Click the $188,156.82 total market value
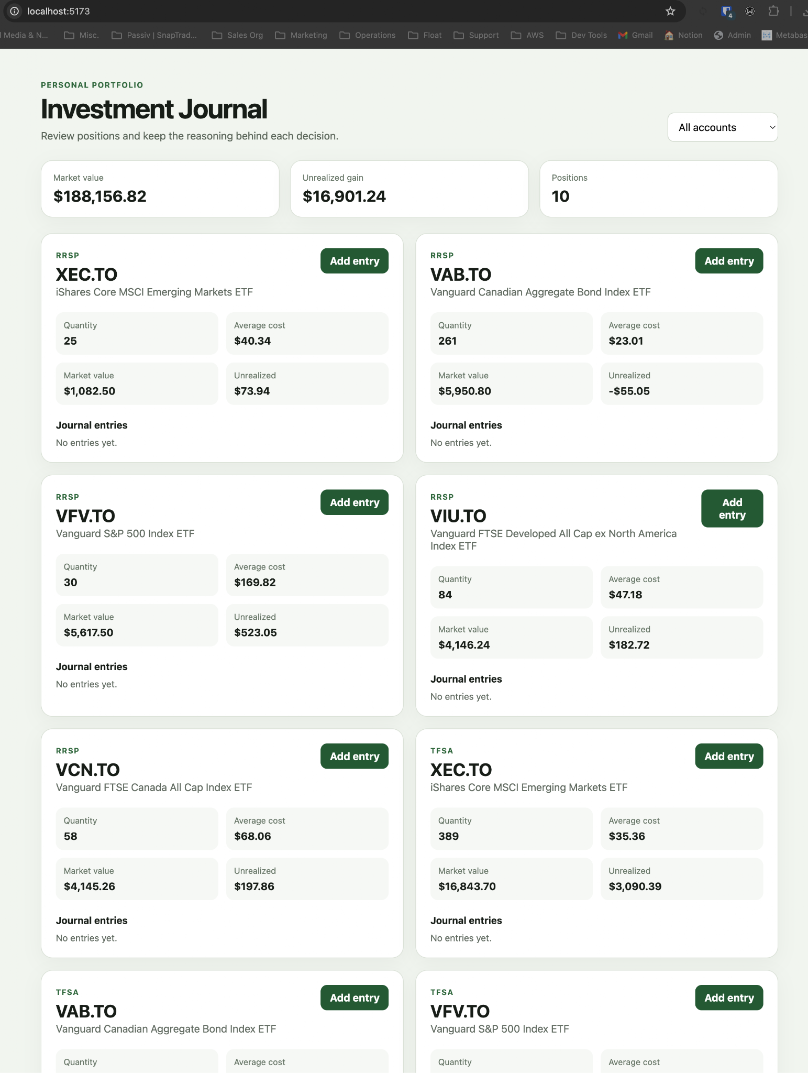The width and height of the screenshot is (808, 1073). click(100, 196)
